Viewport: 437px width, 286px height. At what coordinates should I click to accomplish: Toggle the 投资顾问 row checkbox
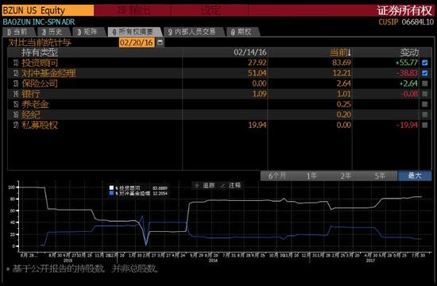pyautogui.click(x=425, y=63)
